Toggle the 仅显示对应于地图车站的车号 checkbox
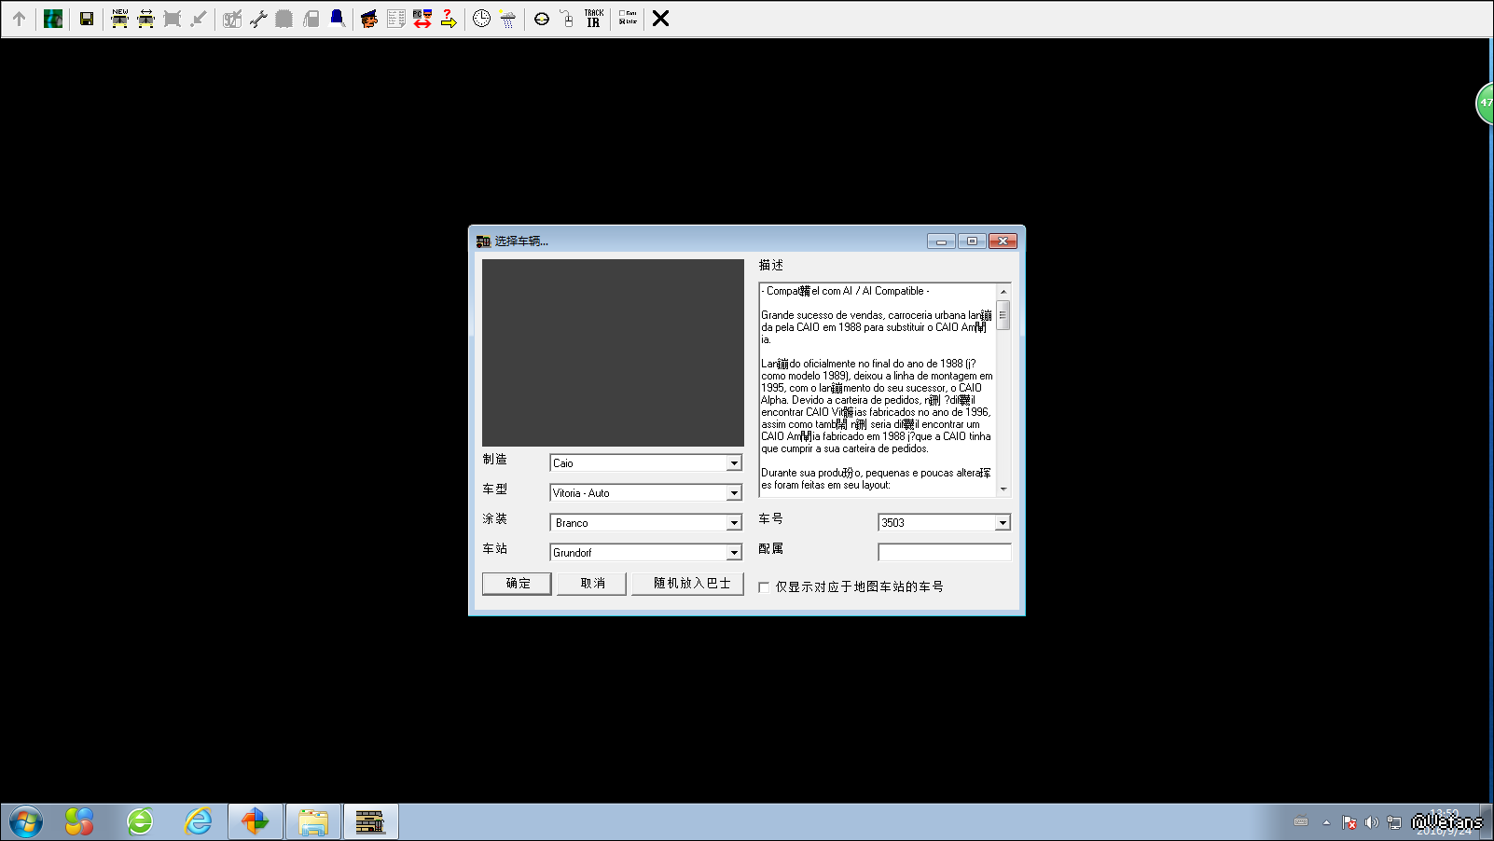The image size is (1494, 841). 764,587
